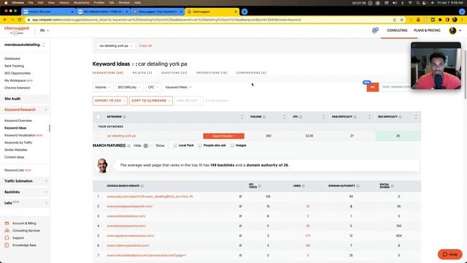Image resolution: width=467 pixels, height=263 pixels.
Task: Click info icon beside Google Search Results header
Action: (x=142, y=186)
